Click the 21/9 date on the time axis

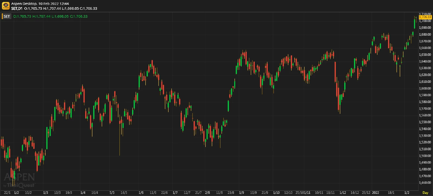tap(264, 193)
